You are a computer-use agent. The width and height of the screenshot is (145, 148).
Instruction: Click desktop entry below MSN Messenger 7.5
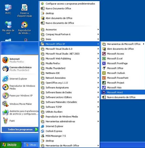70,141
